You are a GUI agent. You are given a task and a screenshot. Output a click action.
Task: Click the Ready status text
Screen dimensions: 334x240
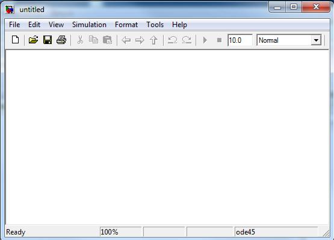(16, 232)
